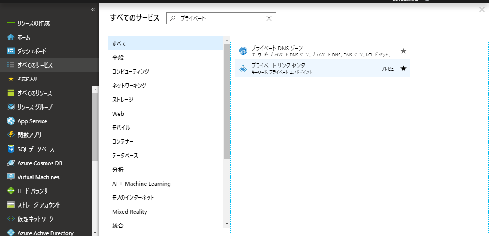Click the Azure Cosmos DB icon

pyautogui.click(x=11, y=163)
